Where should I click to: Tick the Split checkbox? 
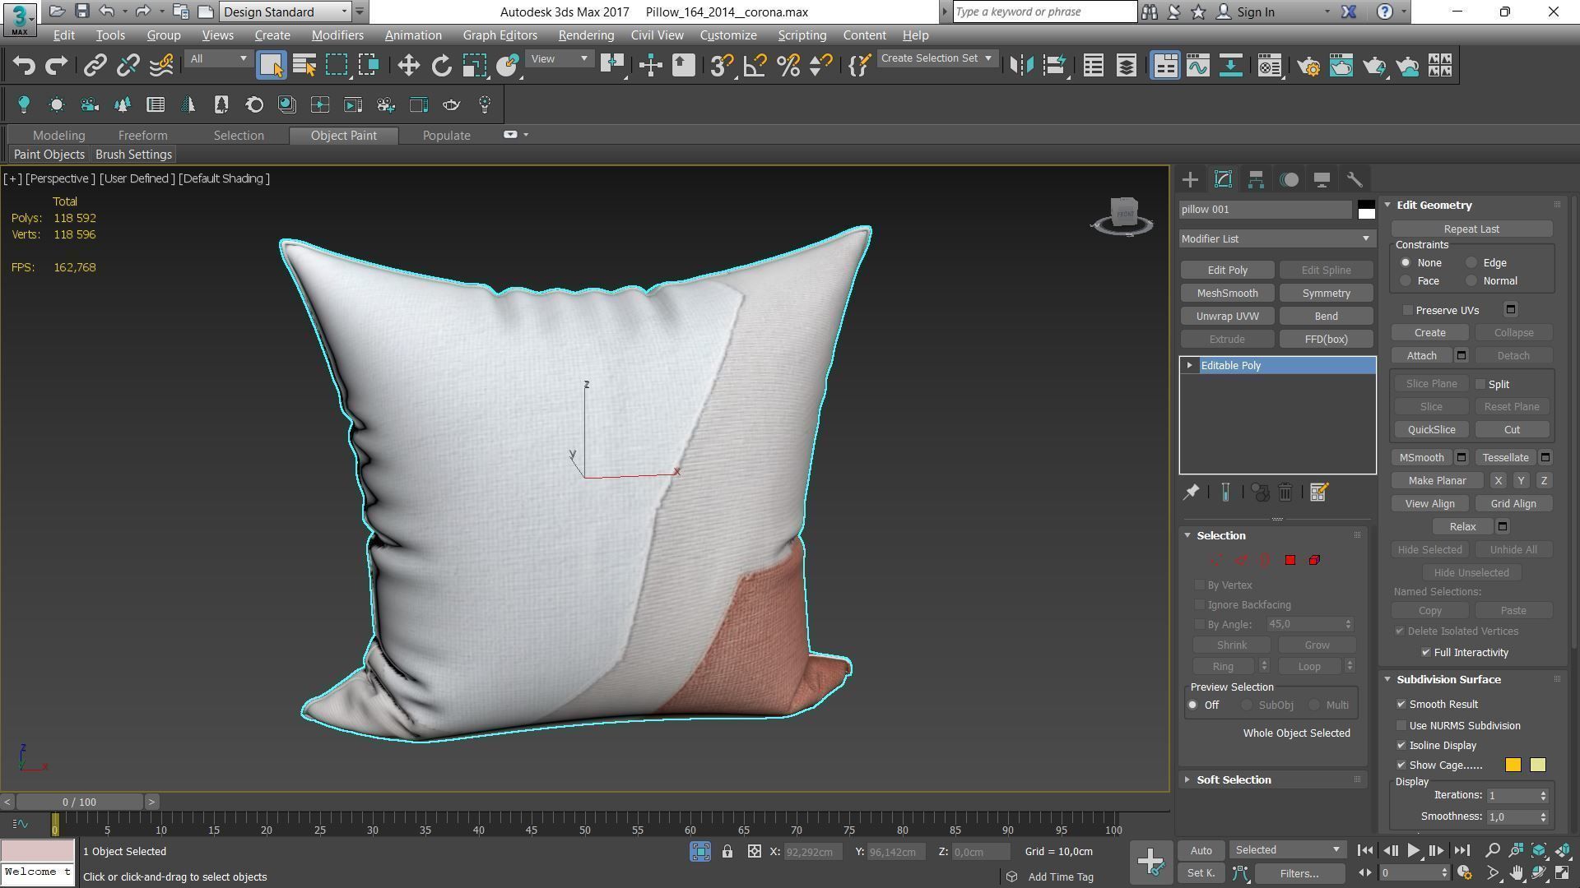click(x=1480, y=385)
